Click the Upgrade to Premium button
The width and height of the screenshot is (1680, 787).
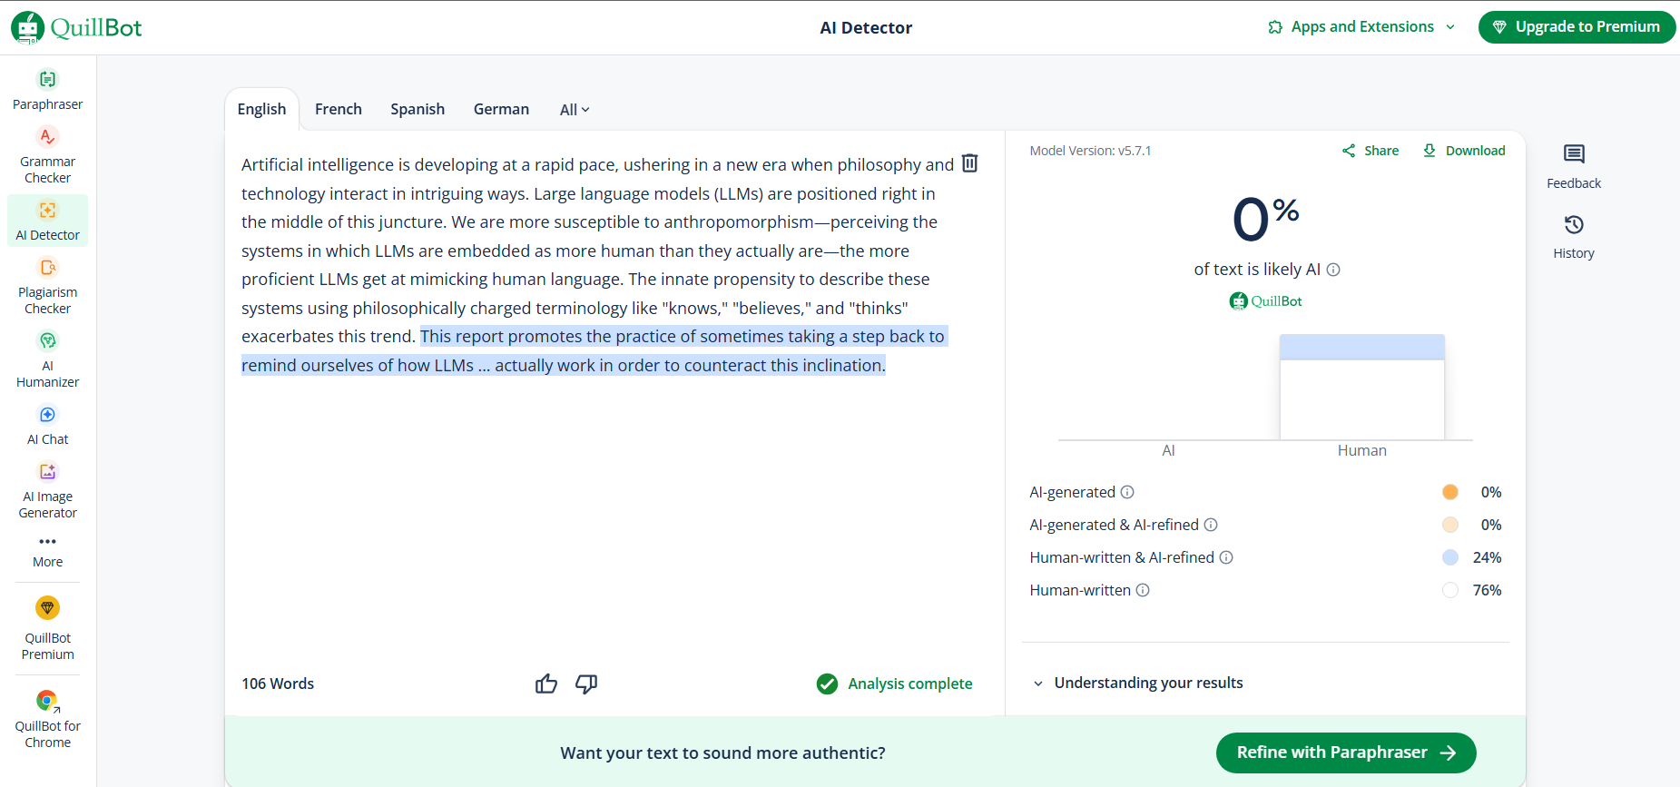(1577, 27)
